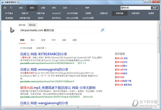
Task: Select the 老调网 source
Action: [x=151, y=13]
